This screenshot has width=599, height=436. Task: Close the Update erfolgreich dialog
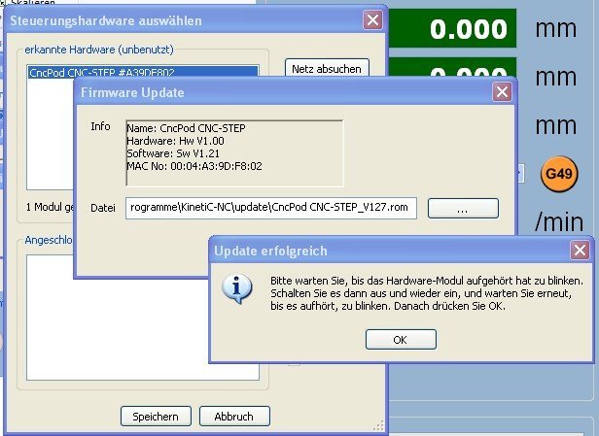(x=580, y=251)
